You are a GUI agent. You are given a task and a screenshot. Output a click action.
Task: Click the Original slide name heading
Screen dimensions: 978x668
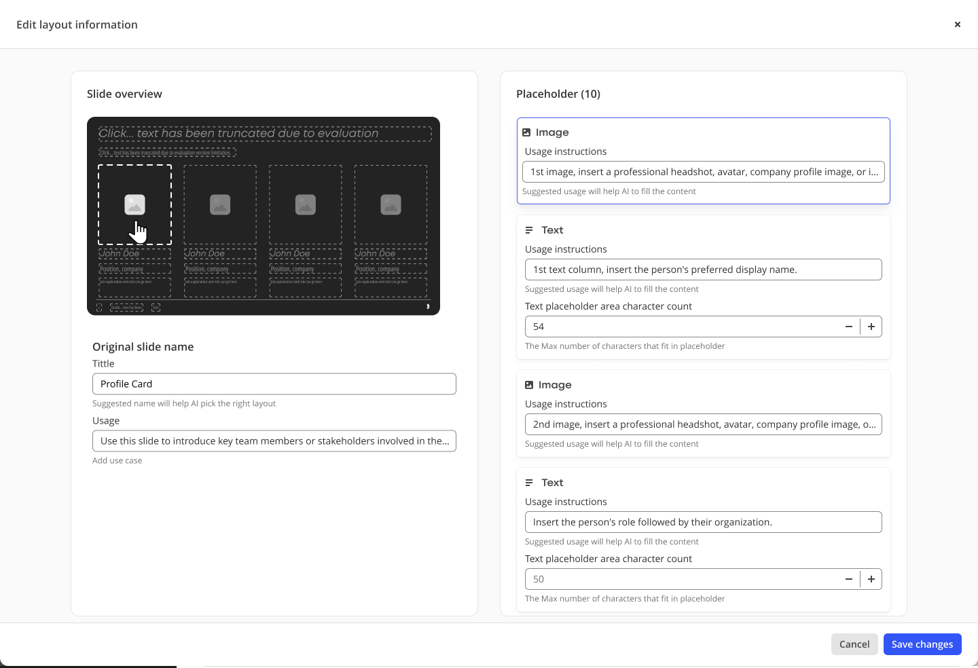(x=143, y=347)
